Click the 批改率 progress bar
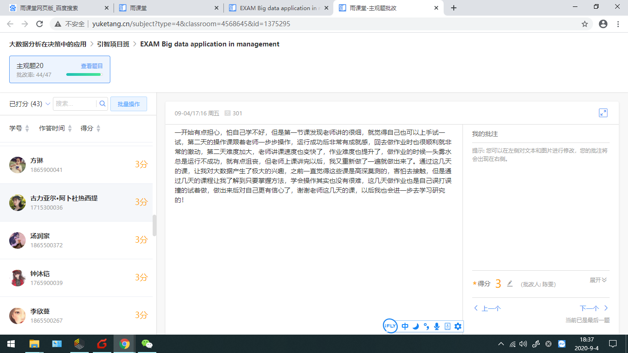Screen dimensions: 628x353 pos(84,74)
